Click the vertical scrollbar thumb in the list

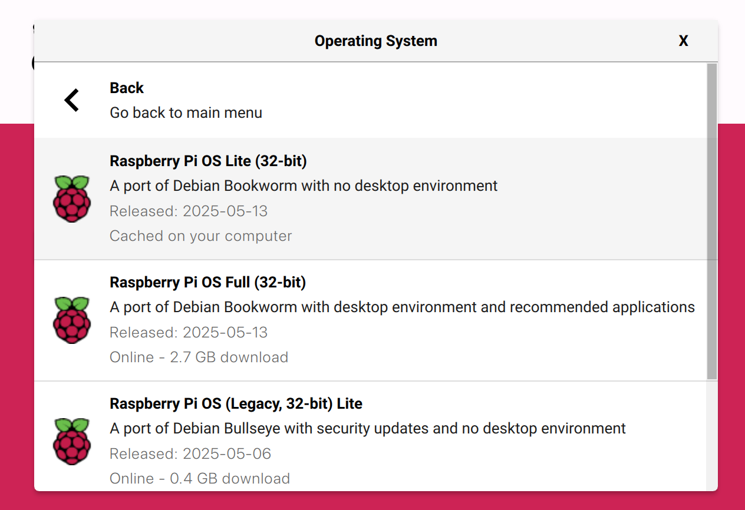(x=712, y=221)
